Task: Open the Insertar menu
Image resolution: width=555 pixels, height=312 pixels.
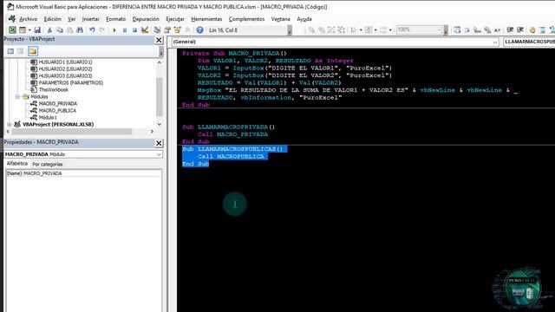Action: [90, 19]
